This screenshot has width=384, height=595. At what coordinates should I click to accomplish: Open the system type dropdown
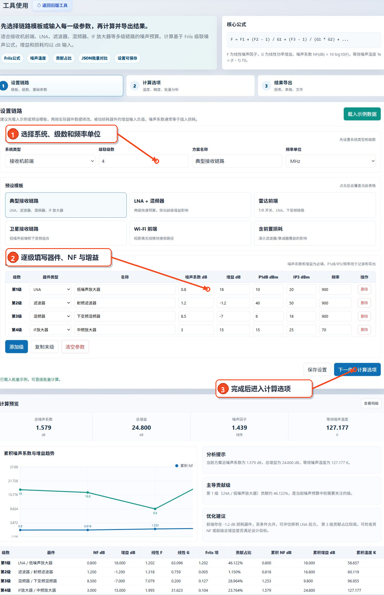(50, 161)
